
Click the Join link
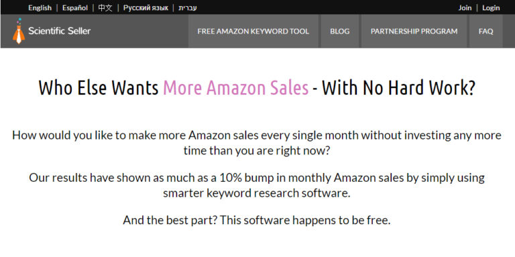[465, 8]
